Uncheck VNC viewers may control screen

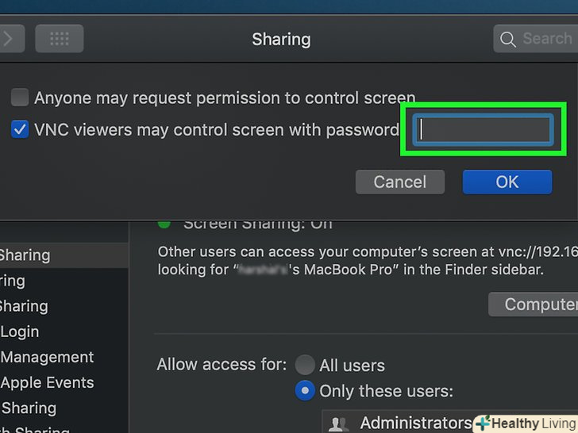pos(20,129)
